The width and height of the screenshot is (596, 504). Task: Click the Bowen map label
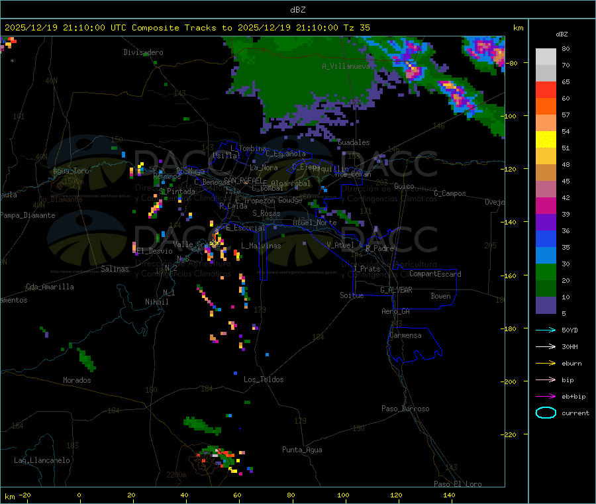440,296
